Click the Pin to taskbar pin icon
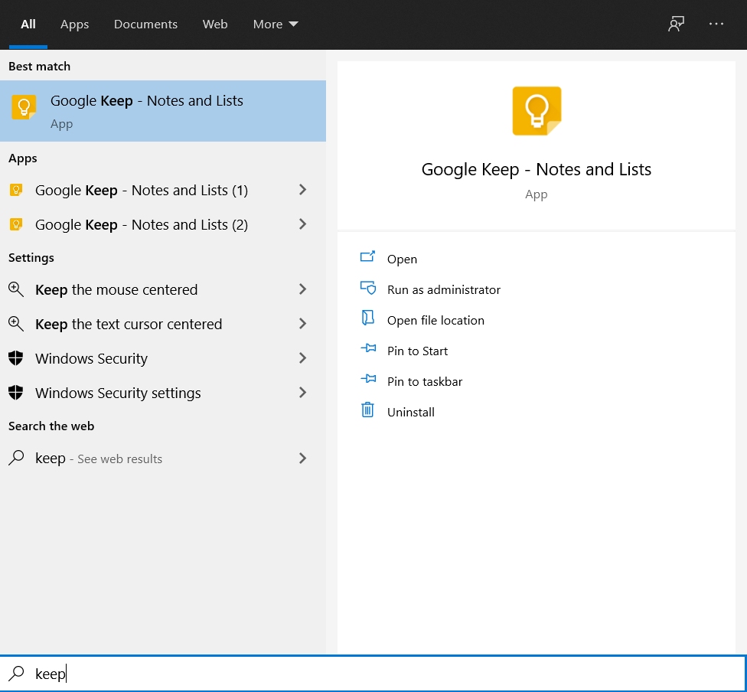The width and height of the screenshot is (747, 692). (x=368, y=379)
